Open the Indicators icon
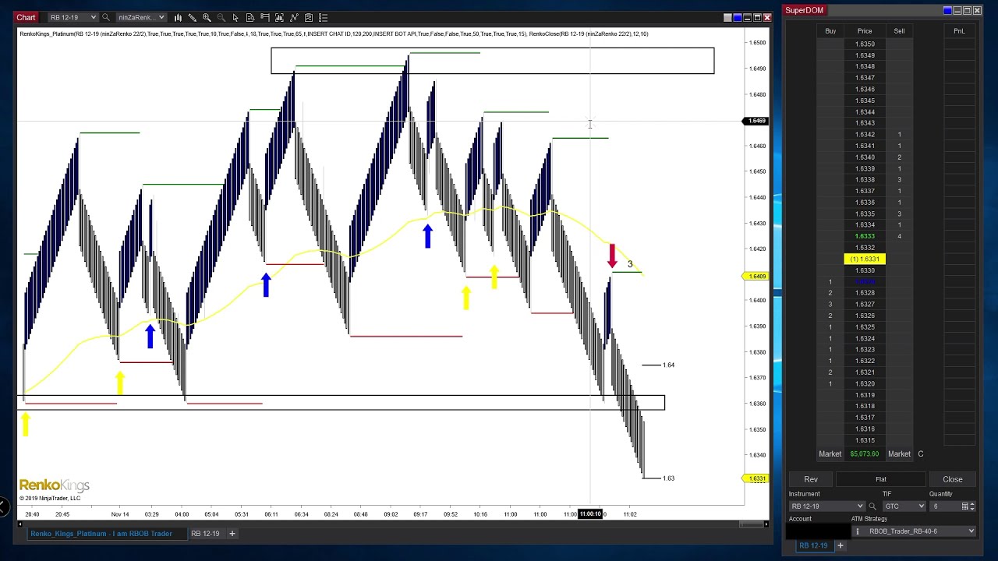 [294, 17]
